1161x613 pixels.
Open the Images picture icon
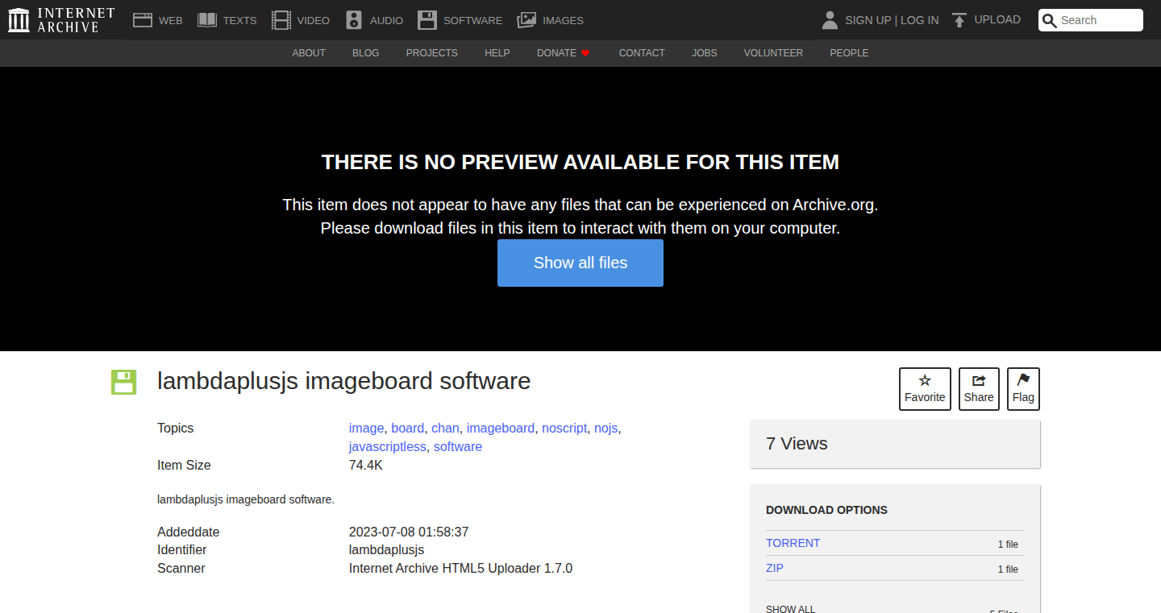tap(526, 20)
